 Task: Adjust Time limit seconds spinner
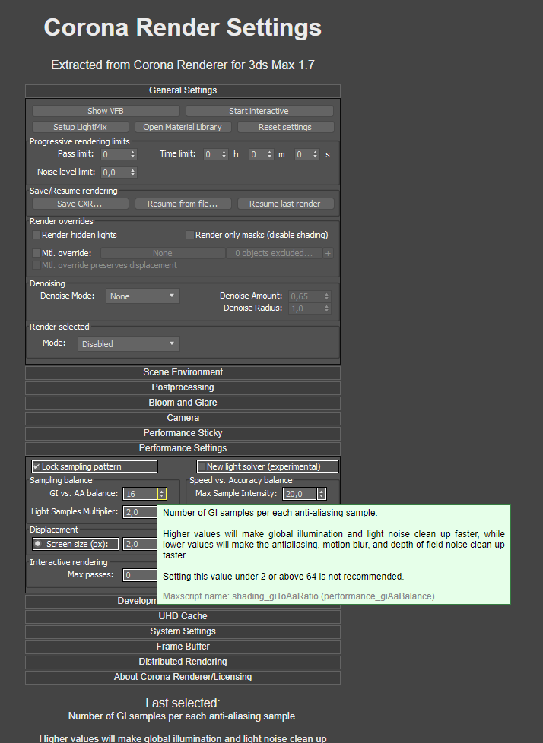coord(315,154)
